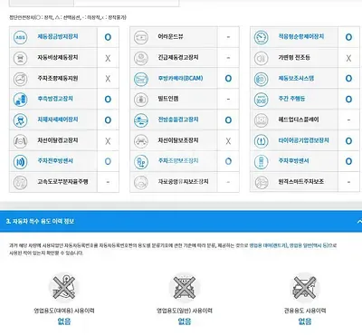
Task: Click the 주간 주행등 daytime running lights icon
Action: click(262, 100)
